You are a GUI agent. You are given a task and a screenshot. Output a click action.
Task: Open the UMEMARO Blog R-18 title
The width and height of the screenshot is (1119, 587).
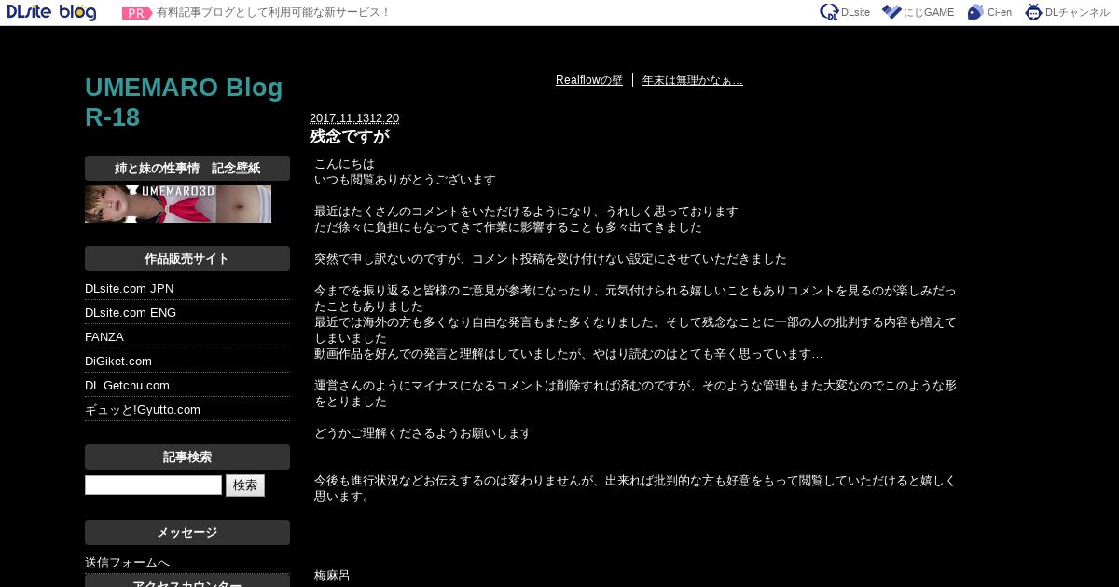pos(184,102)
